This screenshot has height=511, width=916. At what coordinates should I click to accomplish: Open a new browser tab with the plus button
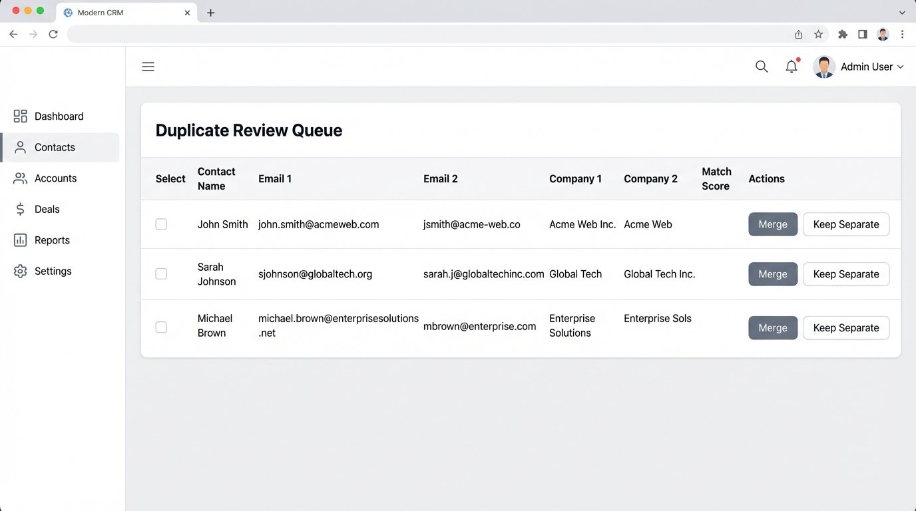(210, 12)
